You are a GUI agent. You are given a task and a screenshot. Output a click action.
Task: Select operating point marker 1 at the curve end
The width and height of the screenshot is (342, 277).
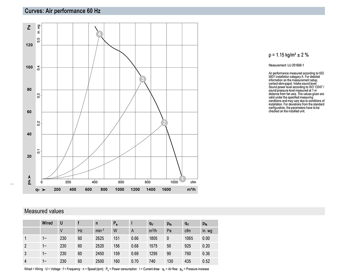point(183,179)
